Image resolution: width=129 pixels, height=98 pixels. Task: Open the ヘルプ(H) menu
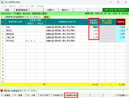point(40,6)
